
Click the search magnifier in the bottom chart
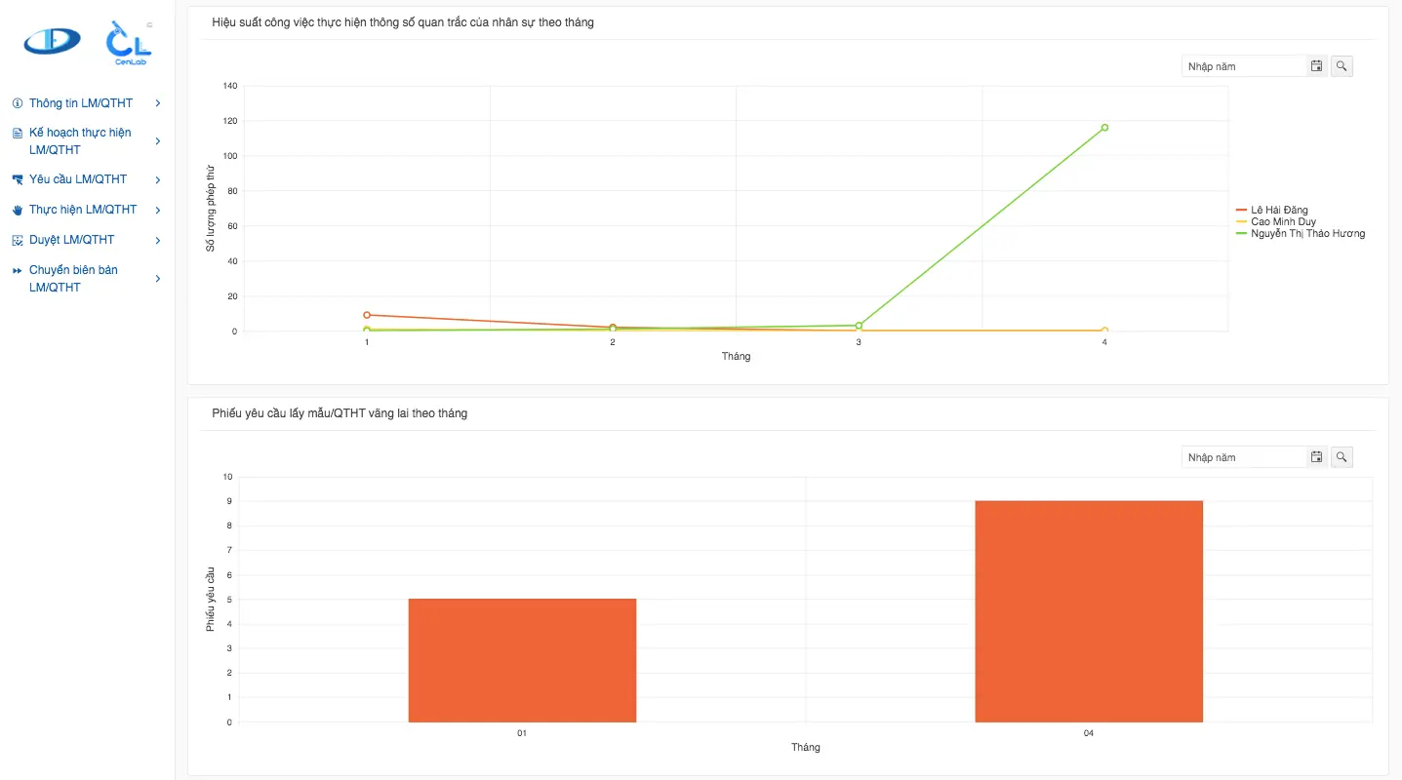click(1342, 457)
